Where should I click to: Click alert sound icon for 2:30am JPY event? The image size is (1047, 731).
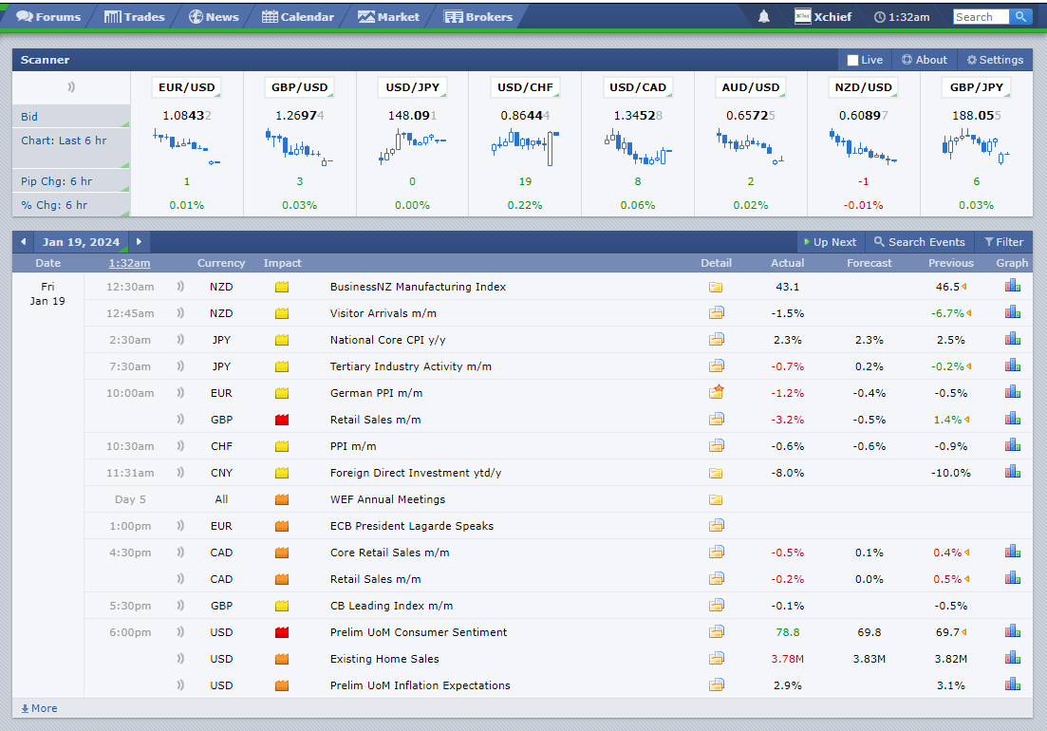click(x=180, y=340)
